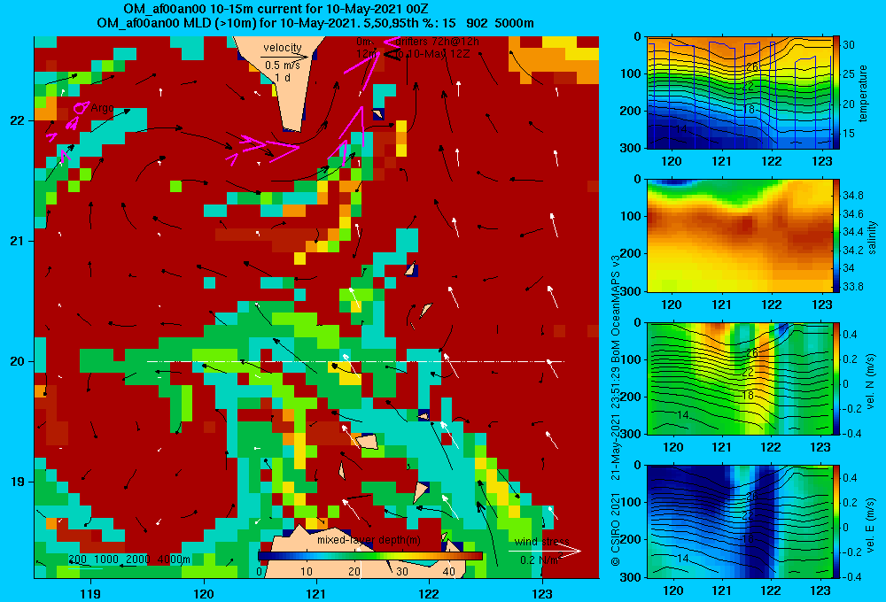Click the 'to 10-May 12Z' label
The height and width of the screenshot is (602, 886).
[431, 54]
